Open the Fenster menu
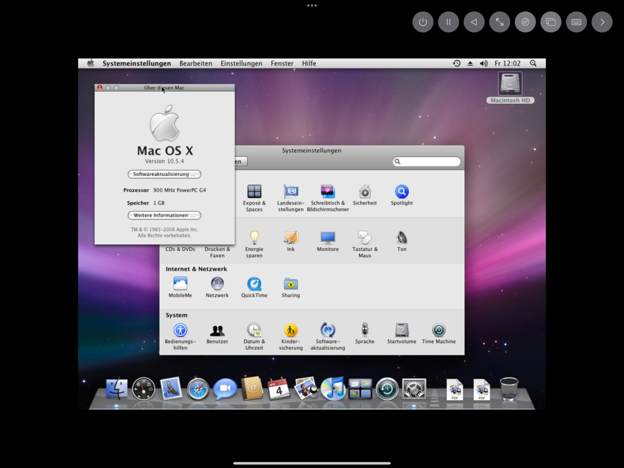This screenshot has height=468, width=624. (x=282, y=64)
